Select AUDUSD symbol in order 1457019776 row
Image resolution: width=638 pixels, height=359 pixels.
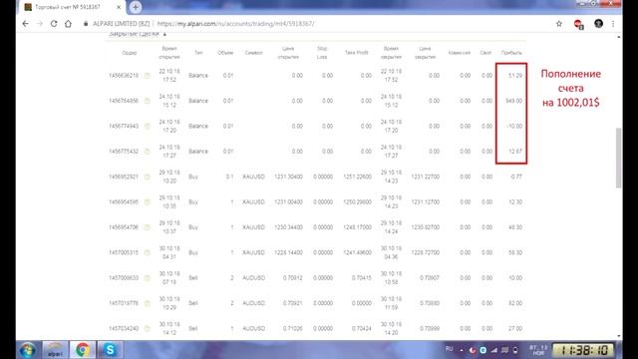tap(253, 303)
